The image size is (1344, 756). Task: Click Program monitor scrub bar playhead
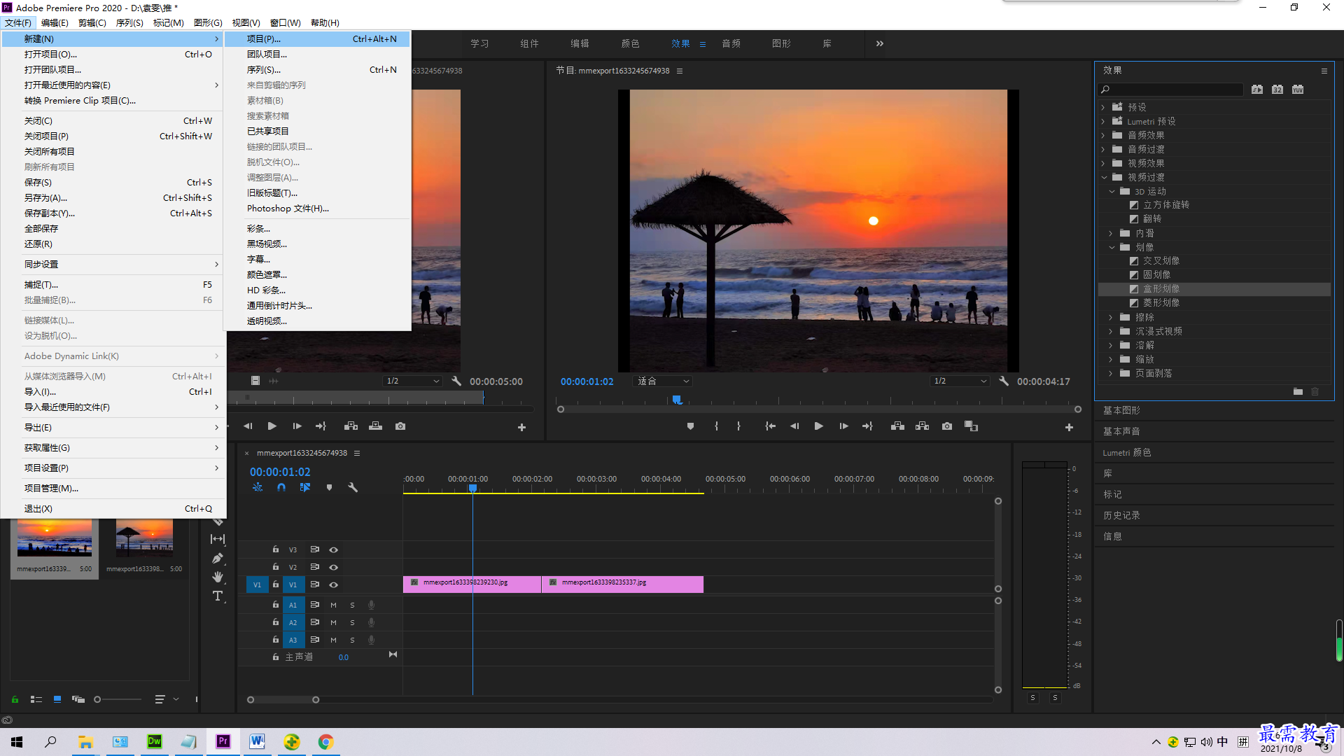(x=677, y=400)
